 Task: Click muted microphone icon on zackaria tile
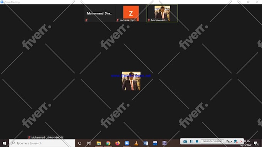(118, 20)
